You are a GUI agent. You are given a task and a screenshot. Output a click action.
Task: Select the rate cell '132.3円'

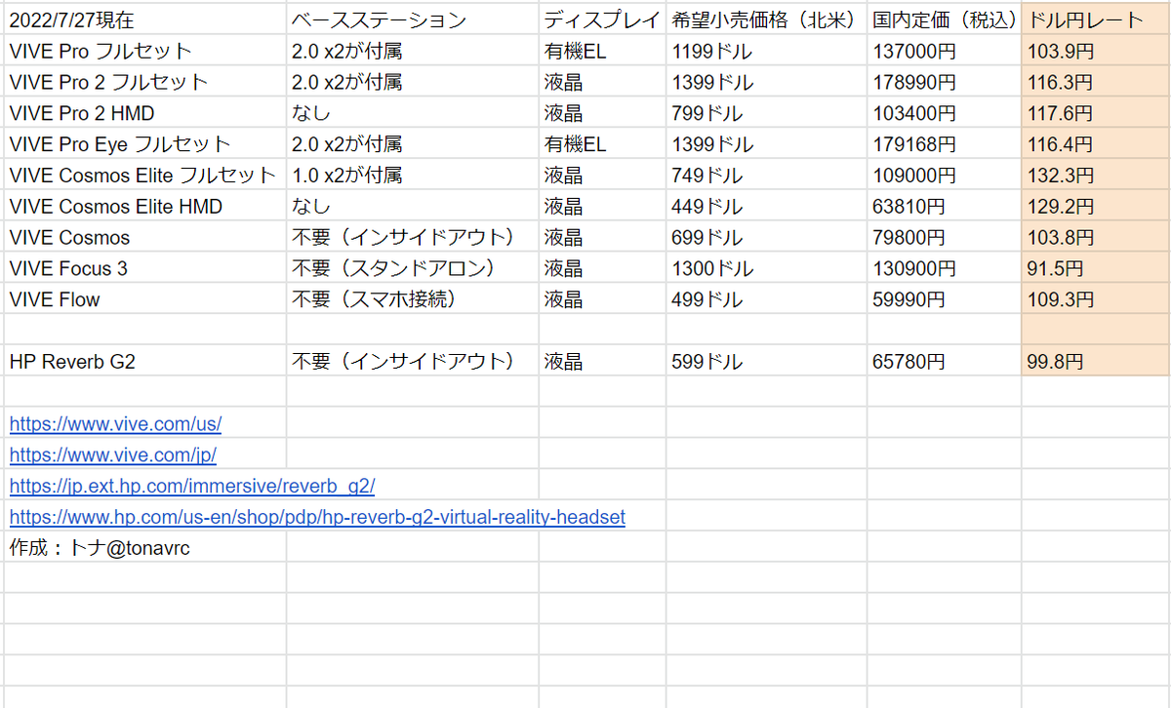click(1096, 177)
